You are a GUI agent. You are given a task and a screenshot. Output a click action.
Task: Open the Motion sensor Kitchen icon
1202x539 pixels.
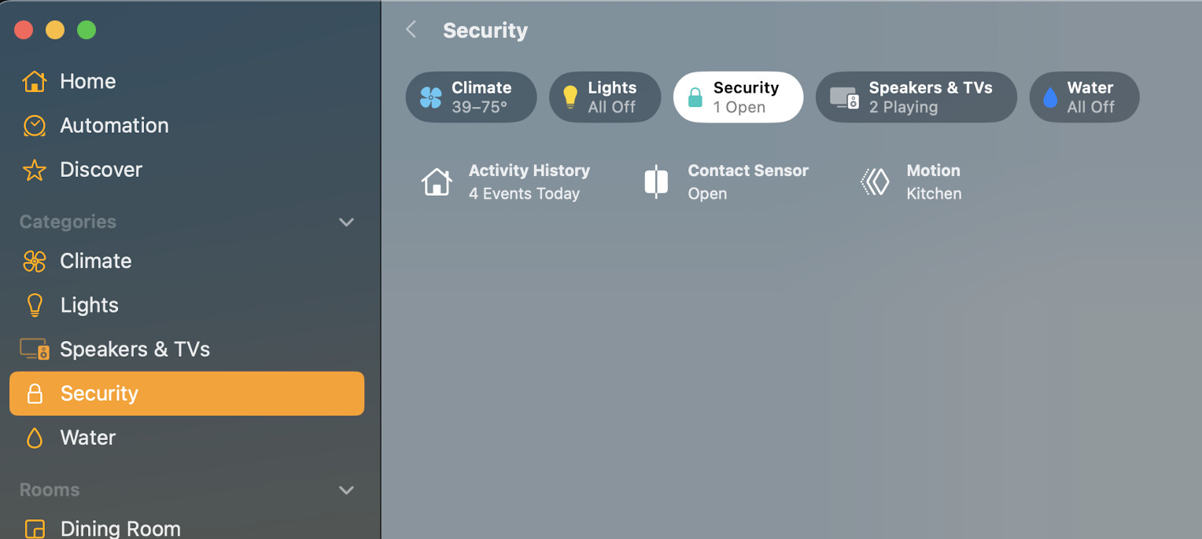(875, 182)
